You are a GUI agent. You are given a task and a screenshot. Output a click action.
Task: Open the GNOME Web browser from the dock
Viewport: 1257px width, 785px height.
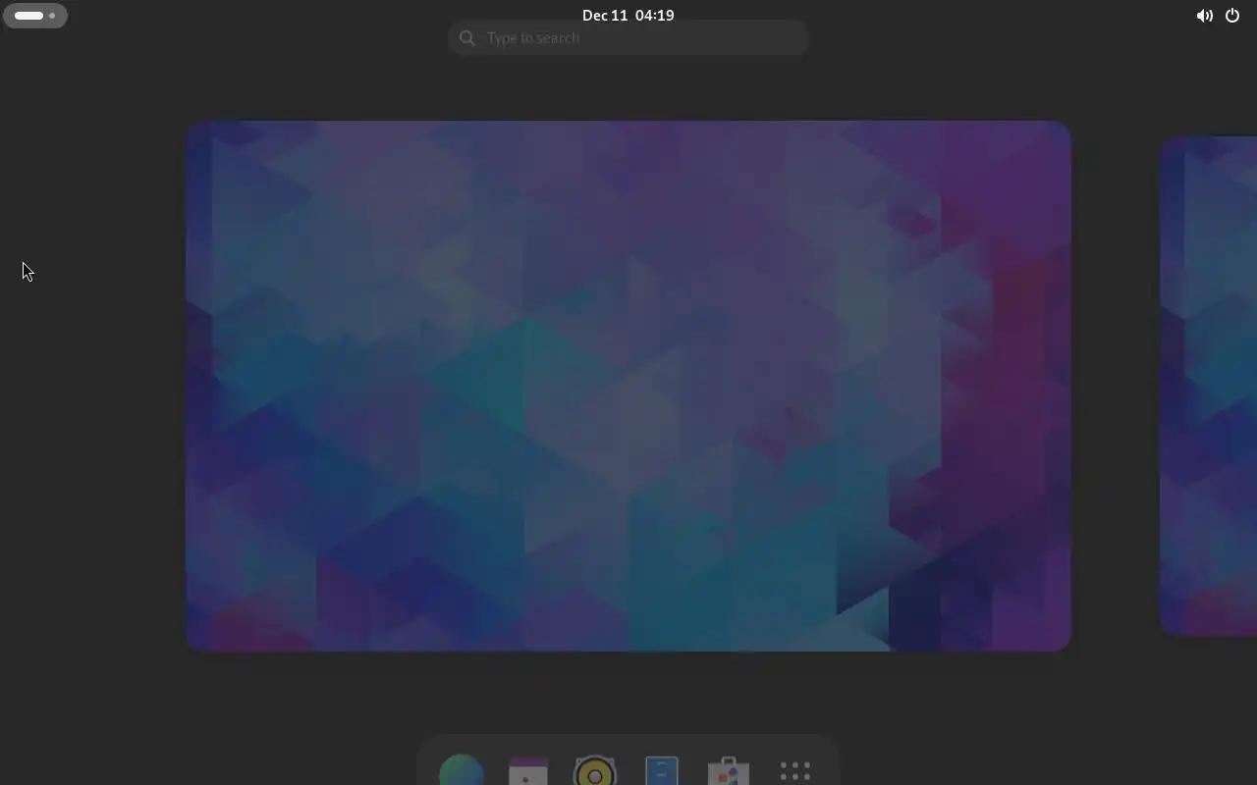point(462,770)
